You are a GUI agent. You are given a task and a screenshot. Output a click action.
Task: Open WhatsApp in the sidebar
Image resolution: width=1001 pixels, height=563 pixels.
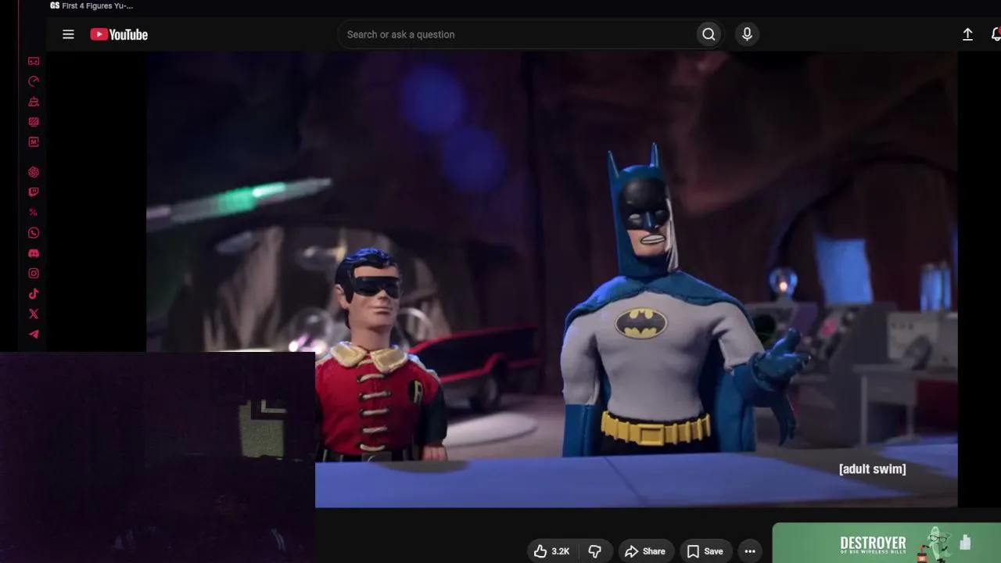pyautogui.click(x=34, y=233)
